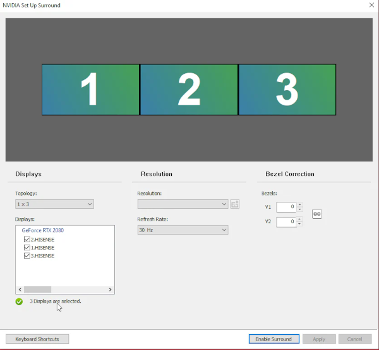Click the greyed-out Apply button
The width and height of the screenshot is (379, 350).
click(x=319, y=339)
